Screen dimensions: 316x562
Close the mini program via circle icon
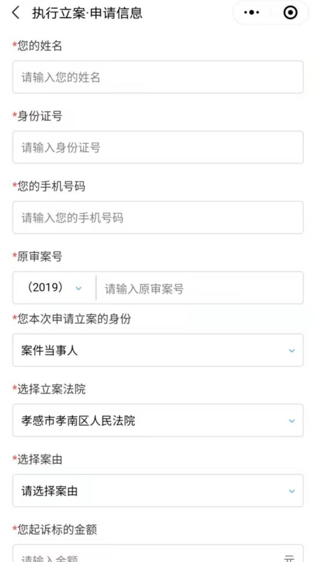tap(290, 13)
